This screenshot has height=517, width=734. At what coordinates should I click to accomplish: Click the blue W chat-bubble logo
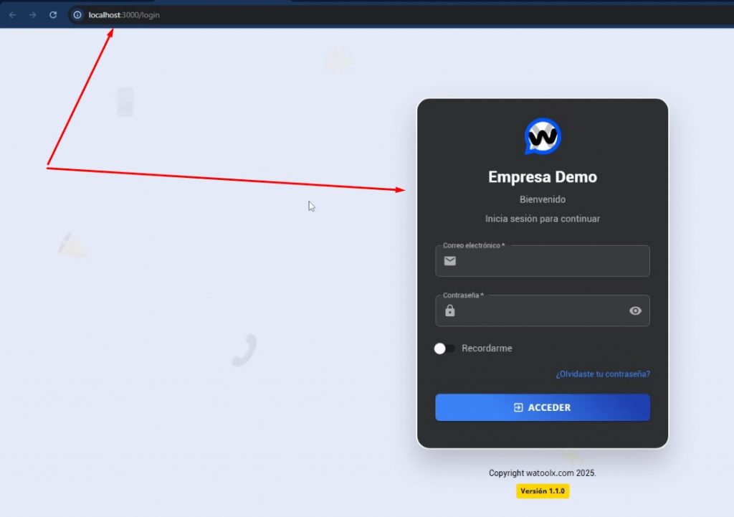(543, 136)
